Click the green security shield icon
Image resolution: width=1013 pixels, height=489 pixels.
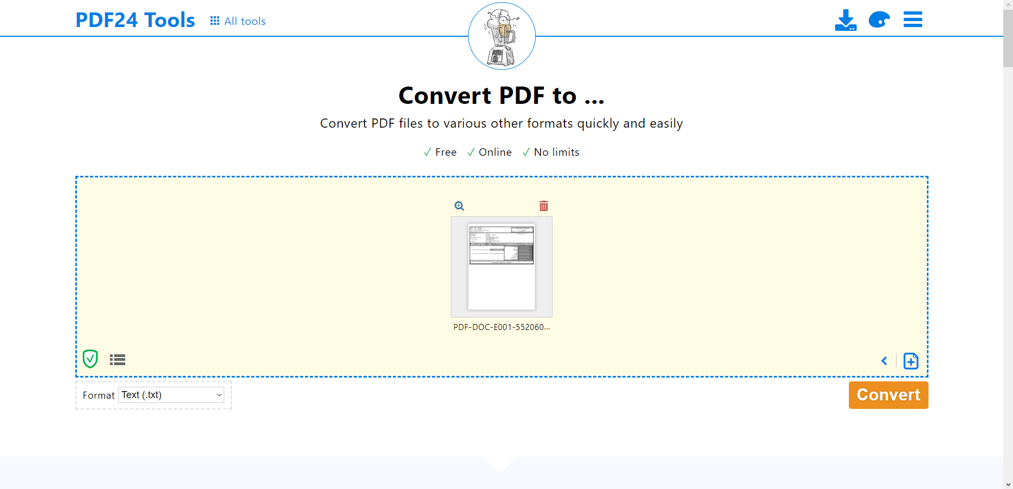90,359
